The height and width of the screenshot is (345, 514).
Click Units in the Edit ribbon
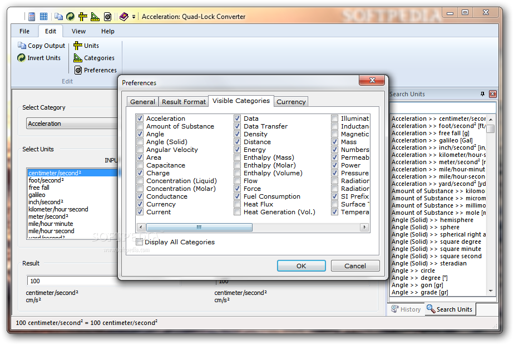pos(86,46)
